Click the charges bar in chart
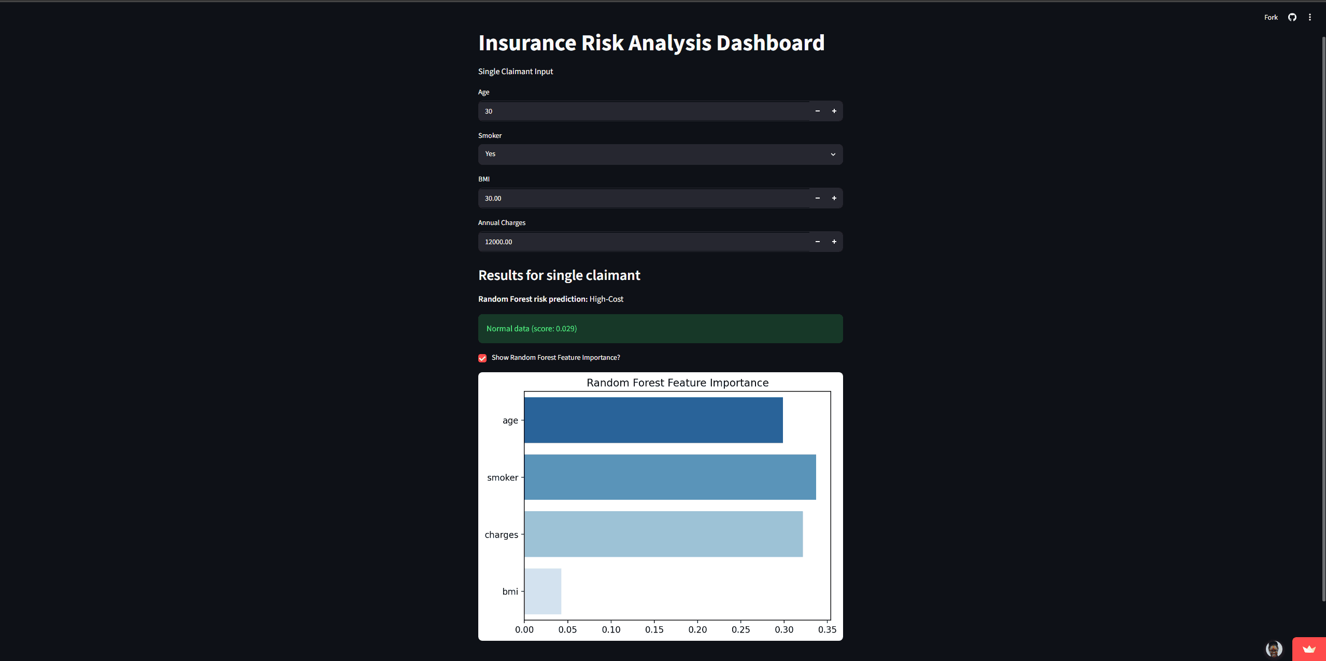1326x661 pixels. [x=663, y=534]
